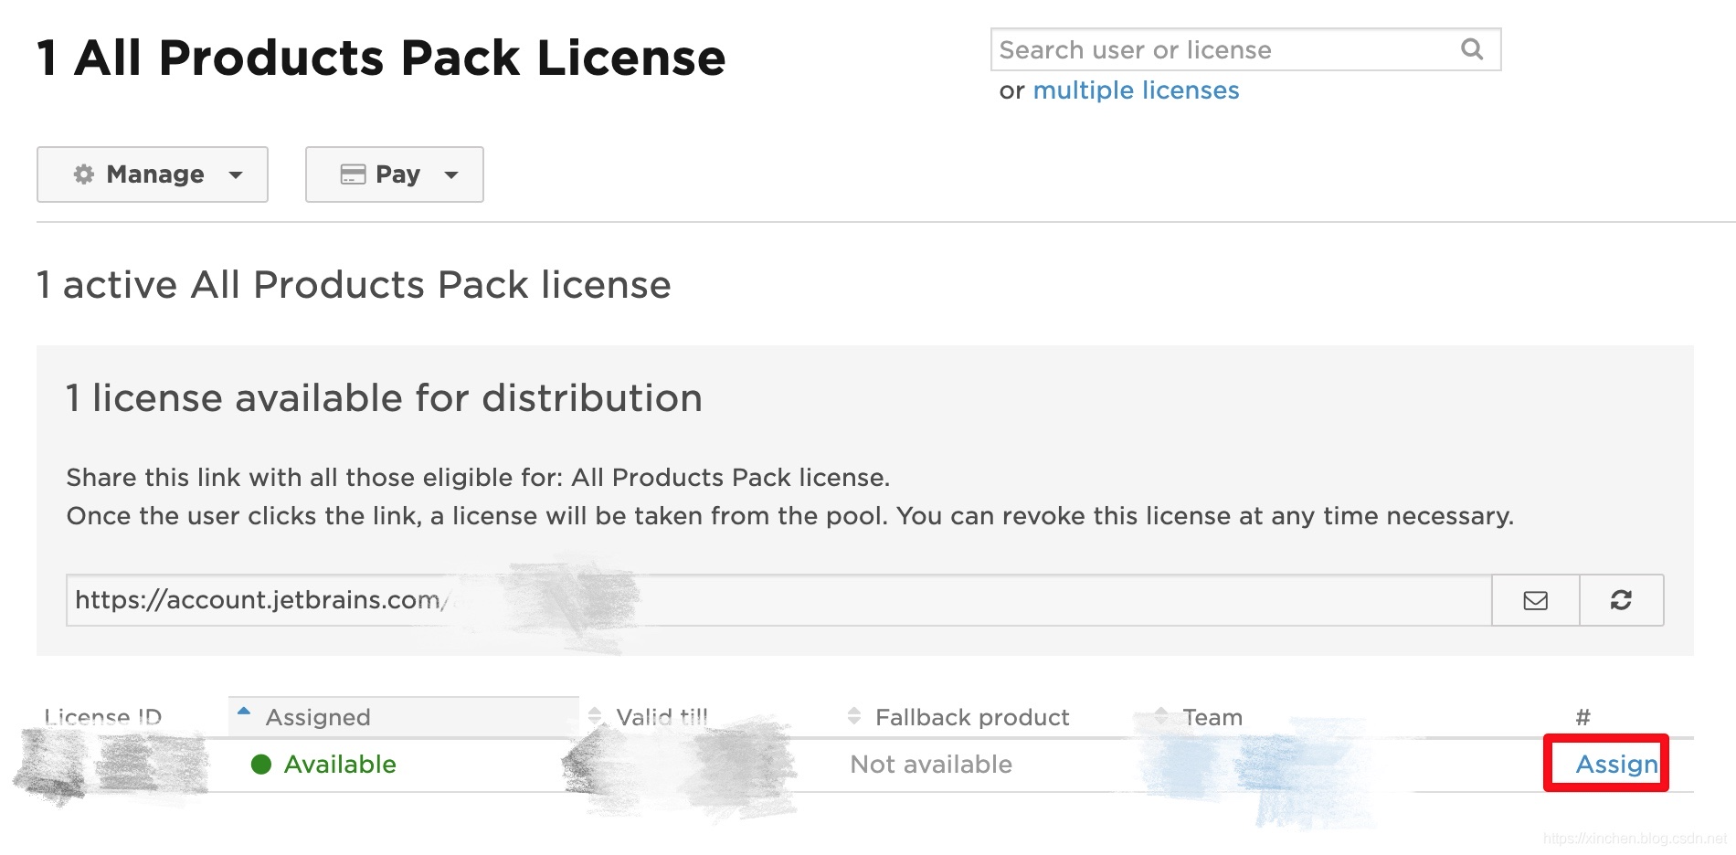Click the Not available fallback product cell
1736x855 pixels.
click(x=931, y=764)
